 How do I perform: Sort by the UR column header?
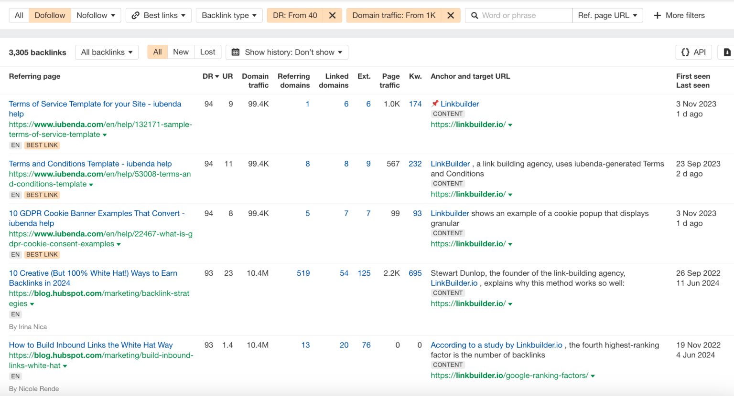tap(227, 76)
